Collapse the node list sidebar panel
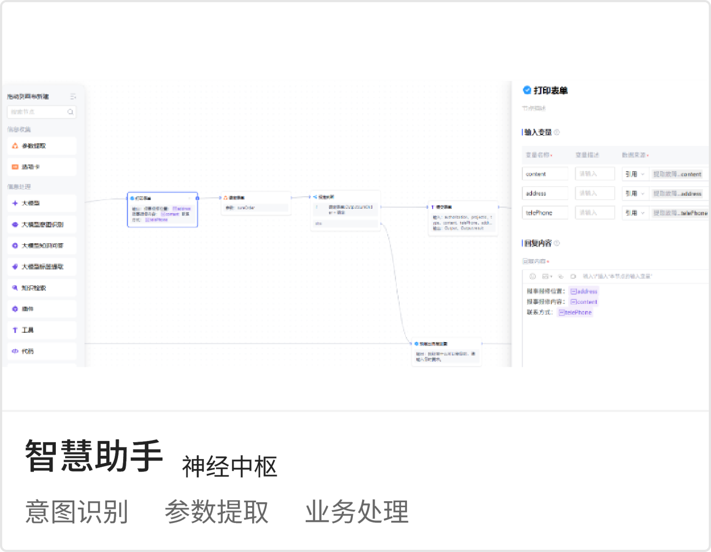The width and height of the screenshot is (711, 552). pos(73,97)
